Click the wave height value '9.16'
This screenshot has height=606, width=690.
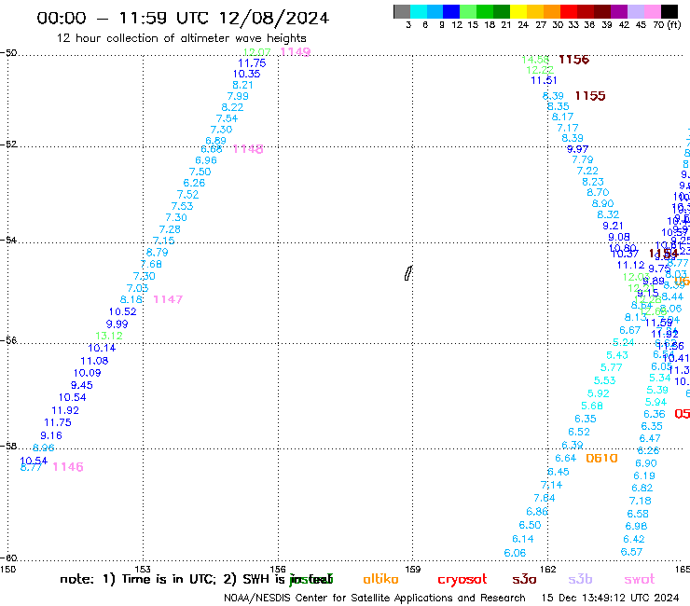pyautogui.click(x=51, y=435)
